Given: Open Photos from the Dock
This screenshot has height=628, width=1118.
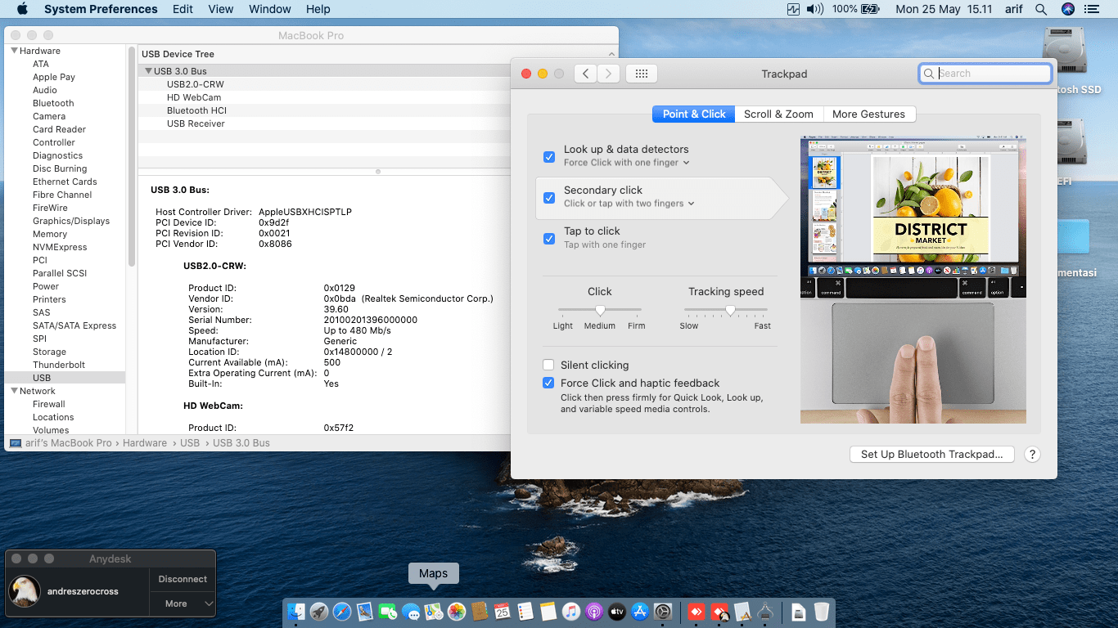Looking at the screenshot, I should pos(457,612).
